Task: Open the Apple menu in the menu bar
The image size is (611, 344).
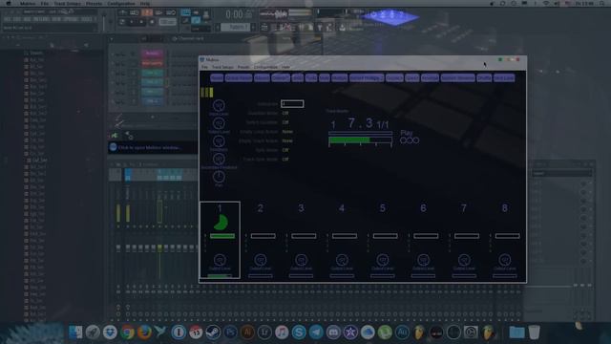Action: (x=9, y=4)
